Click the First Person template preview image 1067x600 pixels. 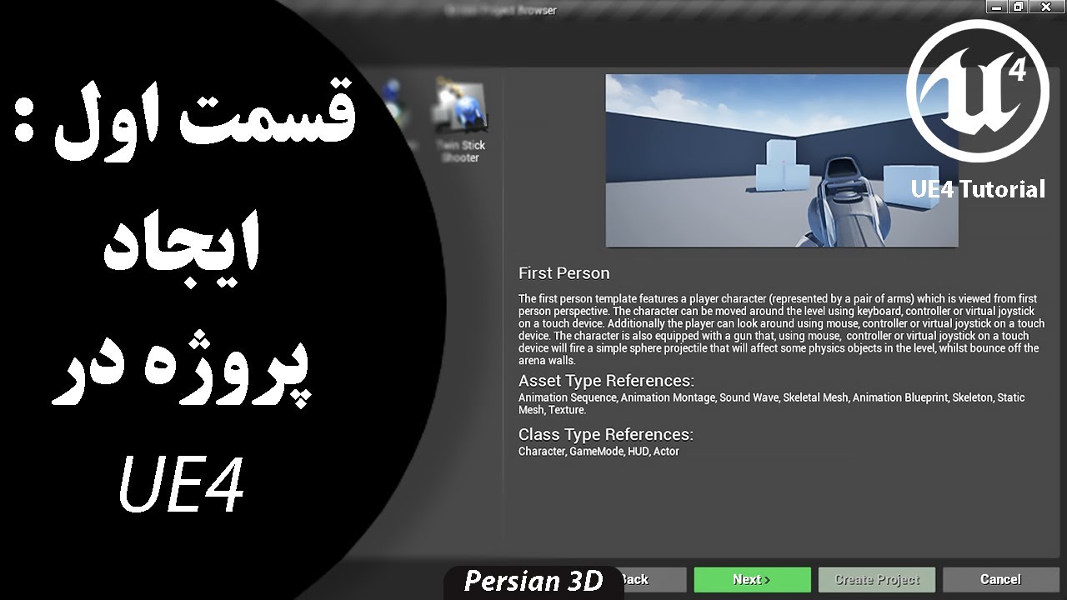tap(782, 161)
